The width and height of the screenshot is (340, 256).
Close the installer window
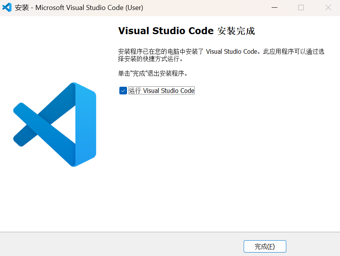[328, 8]
